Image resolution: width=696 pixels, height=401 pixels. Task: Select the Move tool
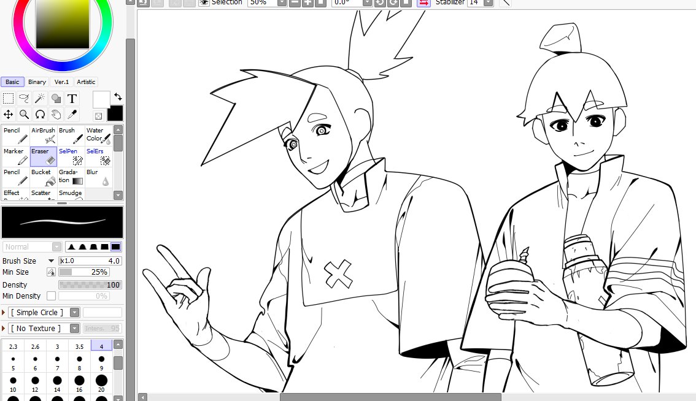tap(9, 115)
